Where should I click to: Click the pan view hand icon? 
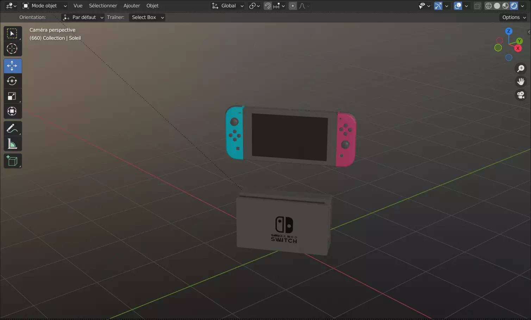[521, 82]
